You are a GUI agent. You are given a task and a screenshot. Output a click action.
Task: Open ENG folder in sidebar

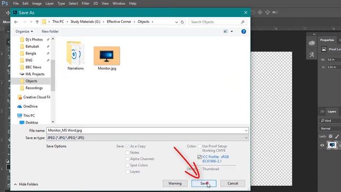[29, 60]
